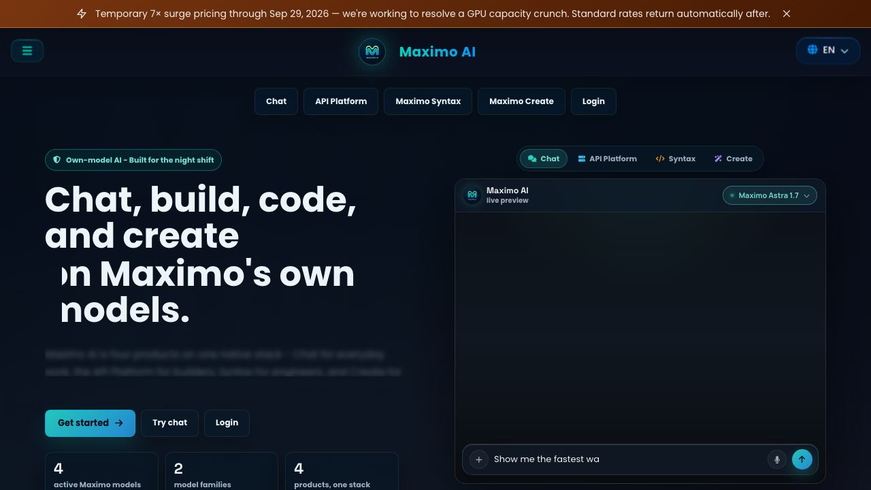Click the globe icon in language selector

coord(812,50)
